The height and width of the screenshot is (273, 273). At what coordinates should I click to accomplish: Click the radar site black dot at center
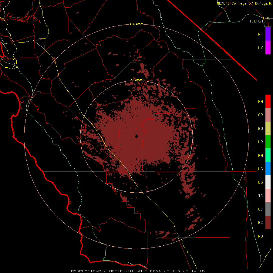click(x=136, y=136)
